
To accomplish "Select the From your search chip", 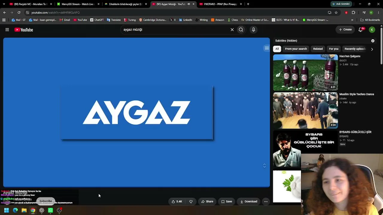I will 296,49.
